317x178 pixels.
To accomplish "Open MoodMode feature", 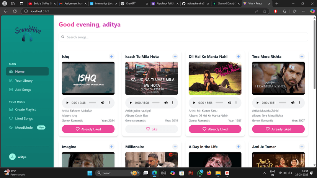I will point(27,128).
